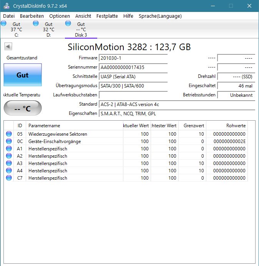Click status orb of attribute C7 row
Screen dimensions: 259x266
(x=9, y=178)
